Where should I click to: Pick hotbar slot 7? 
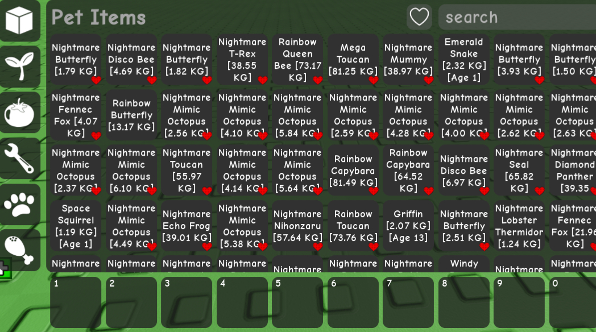point(408,302)
